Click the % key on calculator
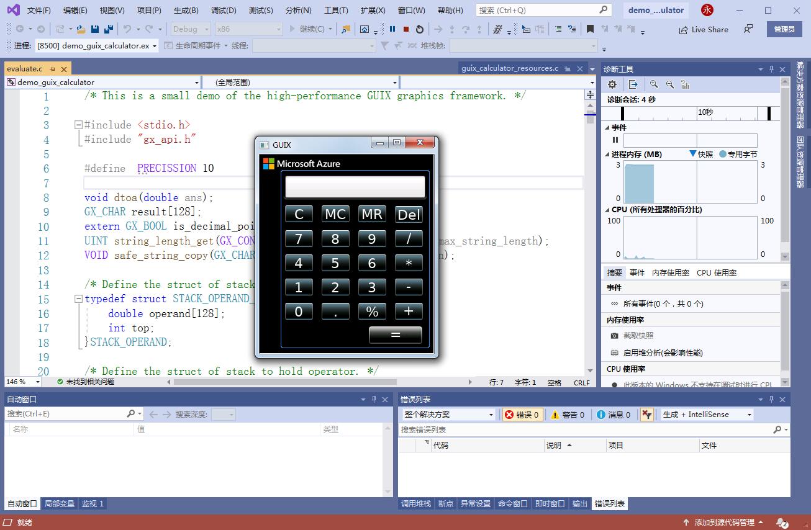Viewport: 811px width, 530px height. click(372, 312)
